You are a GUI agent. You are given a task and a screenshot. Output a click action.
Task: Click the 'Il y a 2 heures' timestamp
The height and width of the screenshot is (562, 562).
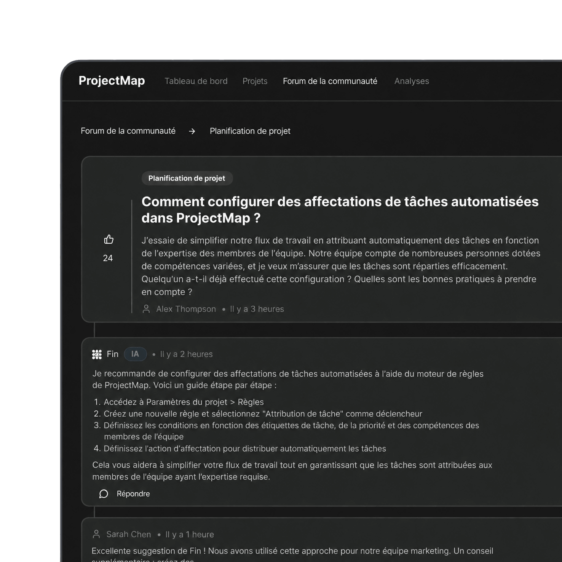coord(187,354)
